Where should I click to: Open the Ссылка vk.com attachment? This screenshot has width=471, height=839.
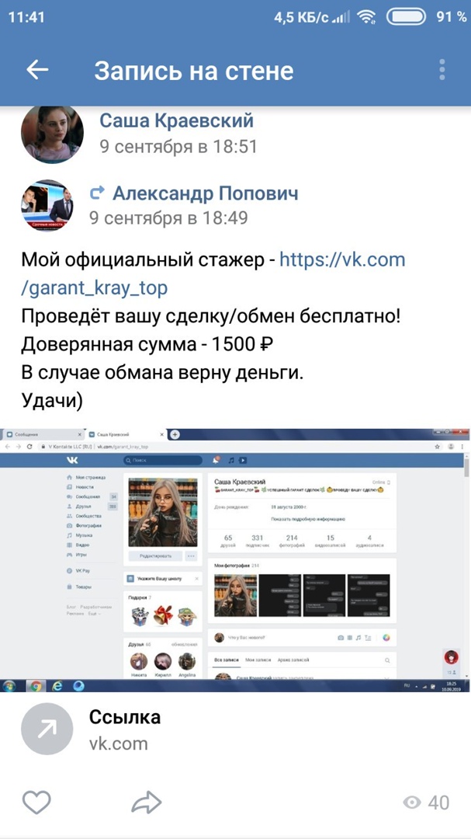(x=235, y=729)
